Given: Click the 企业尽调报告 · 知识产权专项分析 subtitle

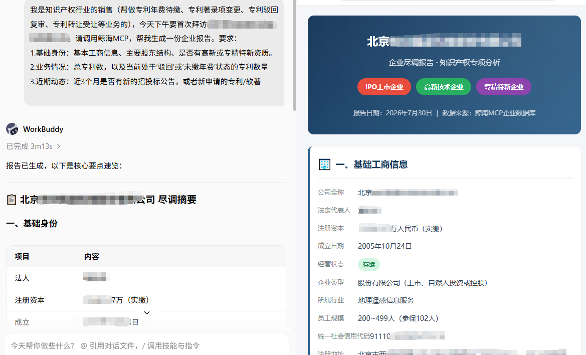Looking at the screenshot, I should tap(444, 62).
